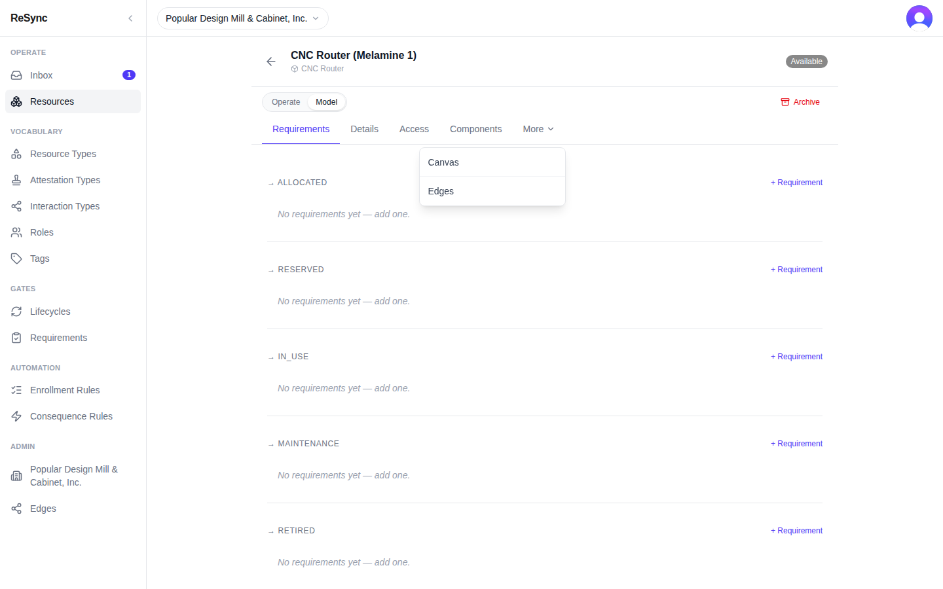Image resolution: width=943 pixels, height=589 pixels.
Task: Toggle the More dropdown tab
Action: 538,129
